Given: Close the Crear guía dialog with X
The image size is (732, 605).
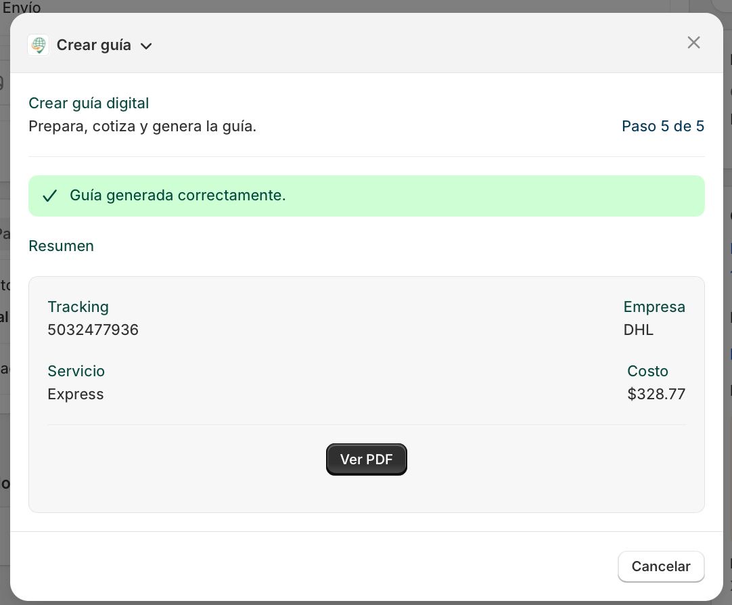Looking at the screenshot, I should (693, 43).
